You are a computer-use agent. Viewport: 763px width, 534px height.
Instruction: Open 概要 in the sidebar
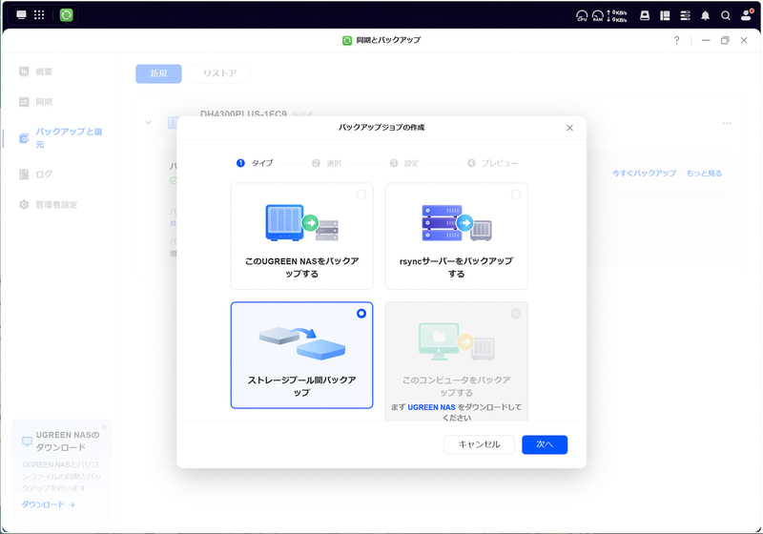pos(44,72)
